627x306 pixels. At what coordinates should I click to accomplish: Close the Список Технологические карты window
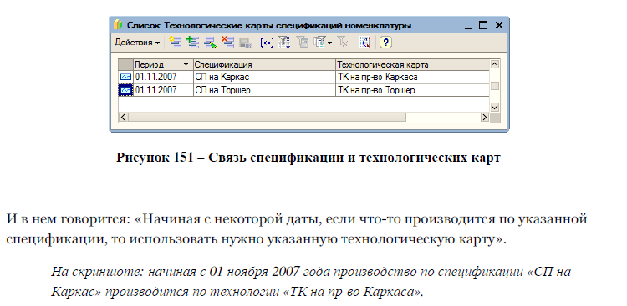coord(498,26)
